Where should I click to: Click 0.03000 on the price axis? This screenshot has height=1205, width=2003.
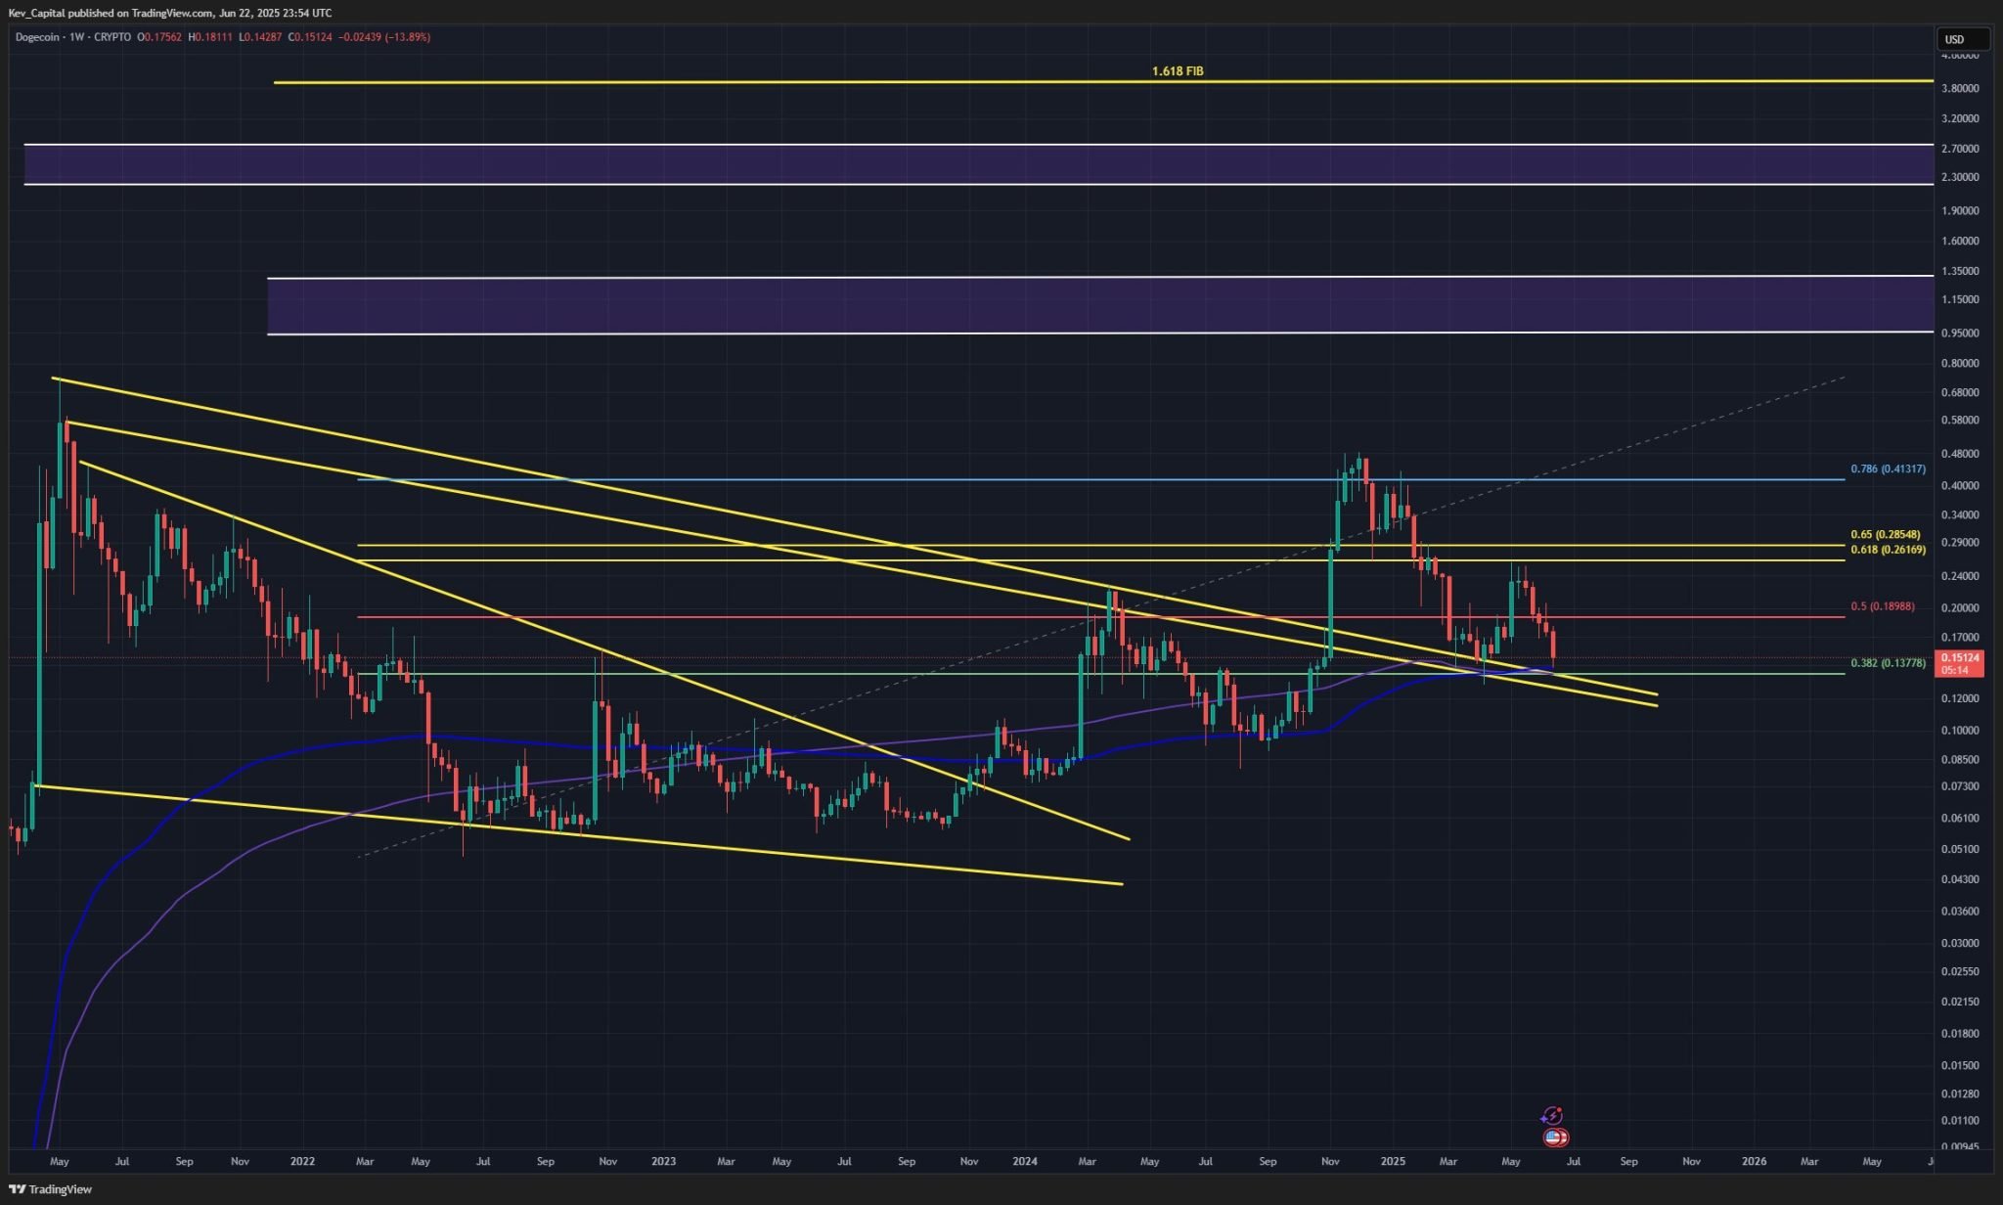[1960, 943]
